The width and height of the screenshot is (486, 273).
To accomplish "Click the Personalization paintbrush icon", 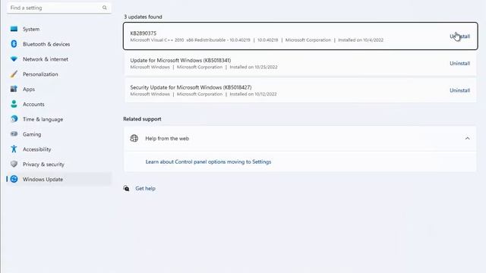I will tap(14, 74).
